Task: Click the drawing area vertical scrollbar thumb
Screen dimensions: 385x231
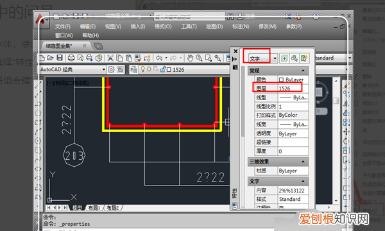Action: [x=336, y=100]
